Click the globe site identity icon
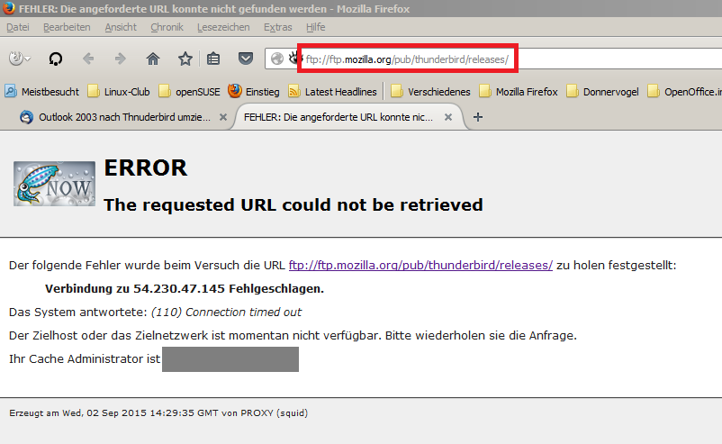Viewport: 722px width, 444px height. (x=276, y=59)
